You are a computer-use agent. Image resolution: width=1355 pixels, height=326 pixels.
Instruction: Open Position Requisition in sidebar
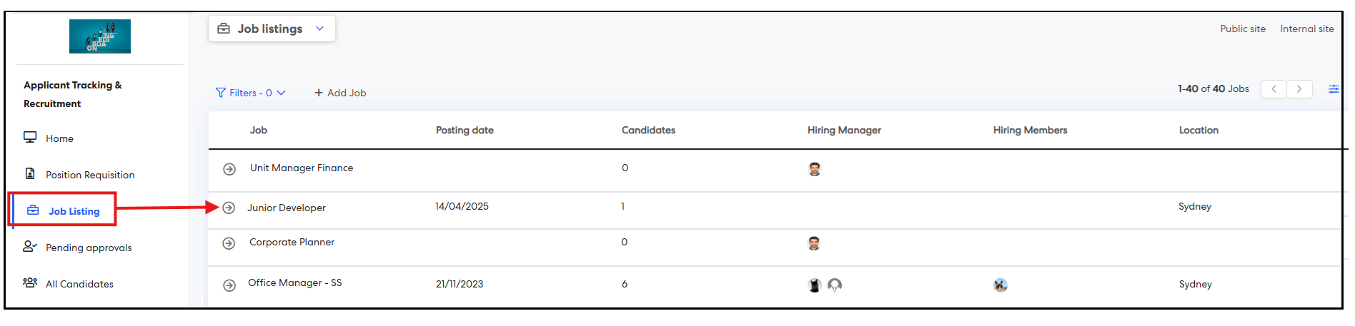(90, 175)
